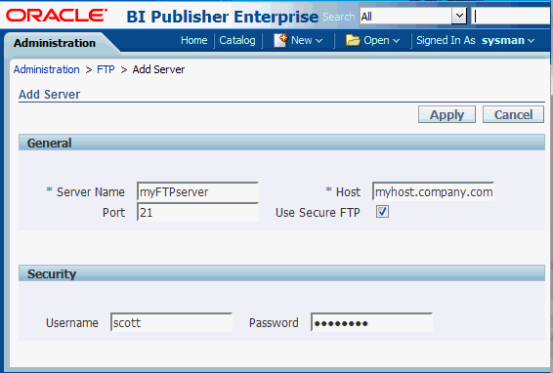Focus the Port input field
Screen dimensions: 553x373
pyautogui.click(x=198, y=212)
